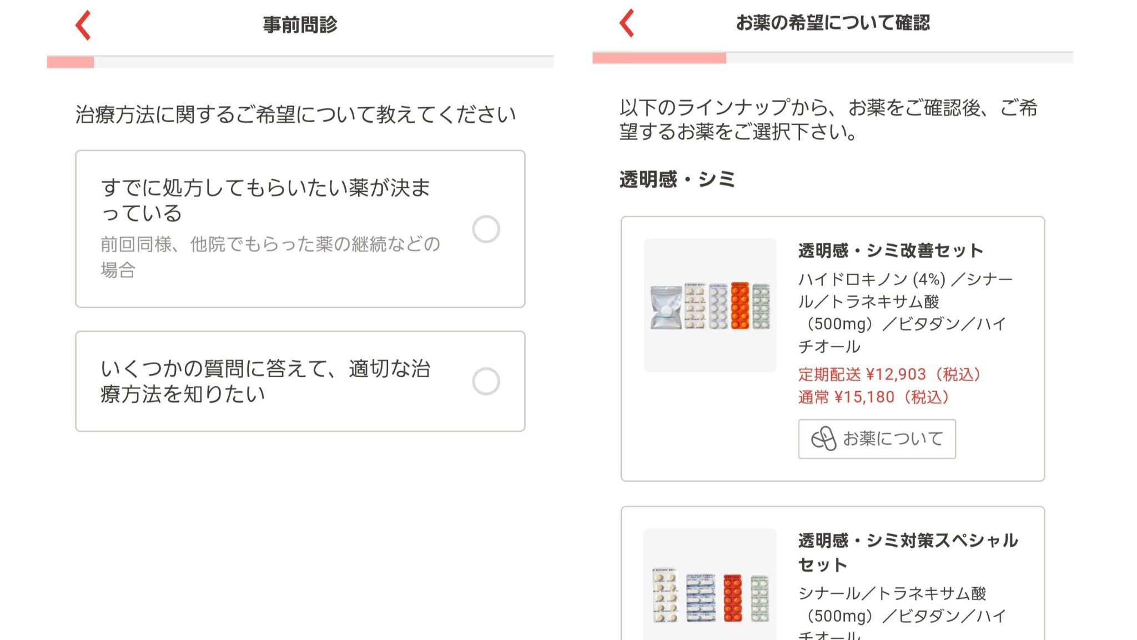Viewport: 1137px width, 640px height.
Task: Click the right screen progress bar
Action: pyautogui.click(x=832, y=58)
